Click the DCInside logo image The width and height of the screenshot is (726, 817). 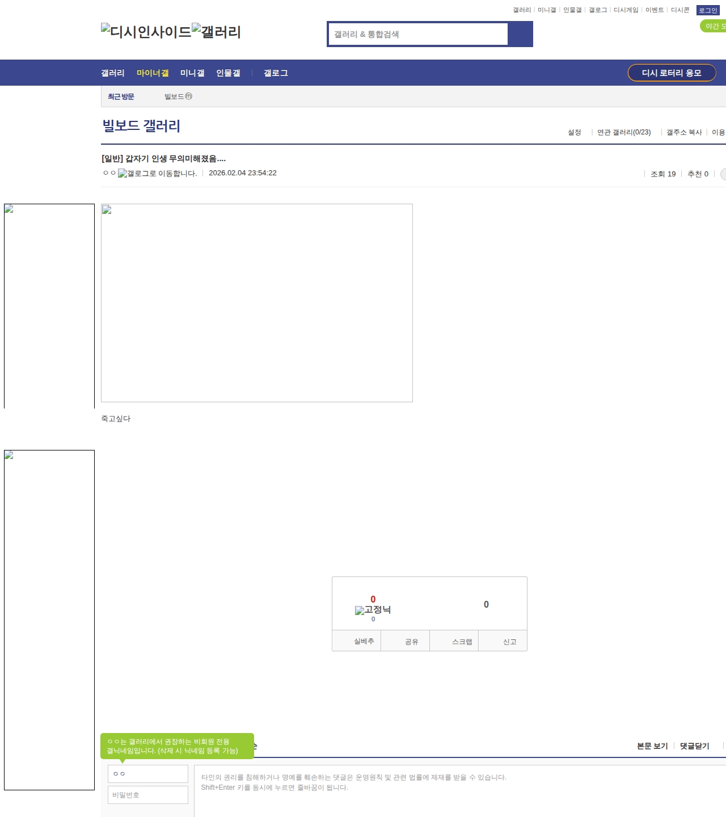(146, 32)
